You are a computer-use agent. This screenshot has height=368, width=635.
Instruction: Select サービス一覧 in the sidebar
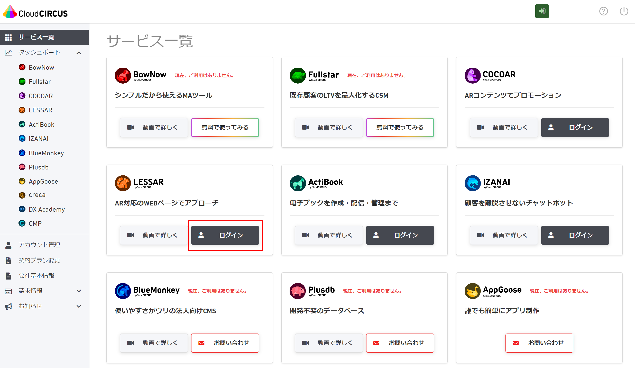click(x=44, y=37)
